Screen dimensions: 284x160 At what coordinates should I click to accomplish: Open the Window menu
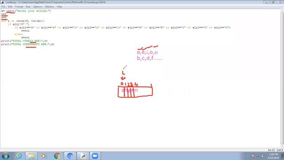tap(49, 7)
